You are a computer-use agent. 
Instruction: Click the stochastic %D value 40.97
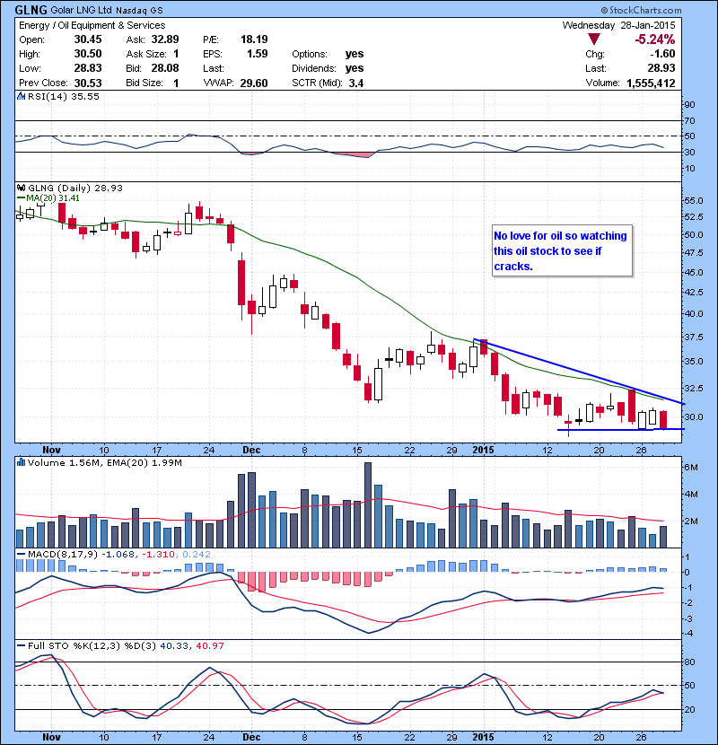coord(209,645)
